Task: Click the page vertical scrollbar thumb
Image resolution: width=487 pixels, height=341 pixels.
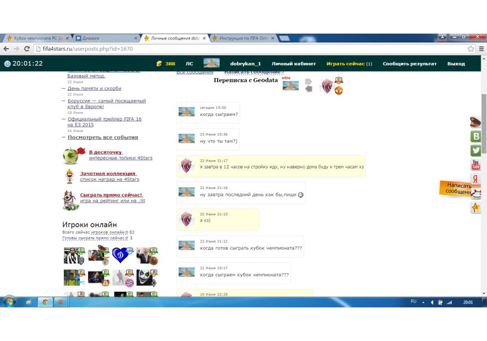Action: (x=484, y=122)
